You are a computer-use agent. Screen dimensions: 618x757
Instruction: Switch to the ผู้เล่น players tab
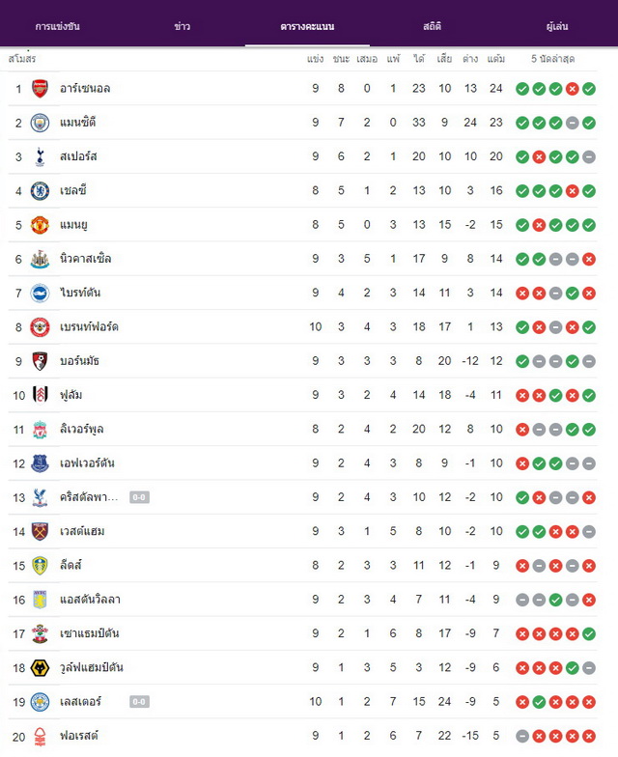click(x=556, y=26)
